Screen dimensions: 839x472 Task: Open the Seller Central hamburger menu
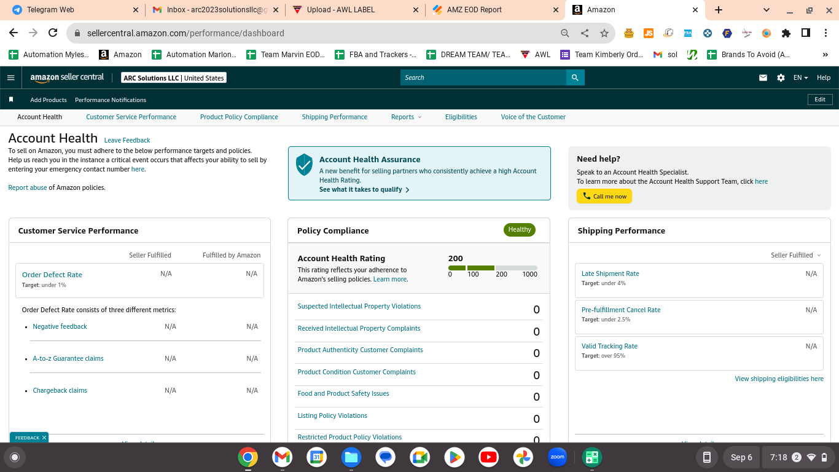pyautogui.click(x=10, y=77)
